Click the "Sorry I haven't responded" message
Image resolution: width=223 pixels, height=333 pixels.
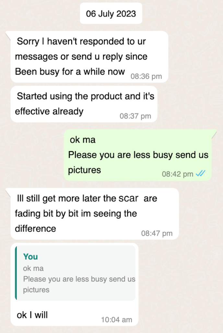(x=81, y=57)
